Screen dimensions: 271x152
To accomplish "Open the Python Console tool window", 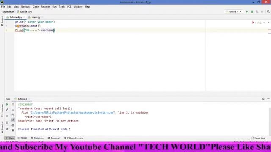I will tap(74, 138).
